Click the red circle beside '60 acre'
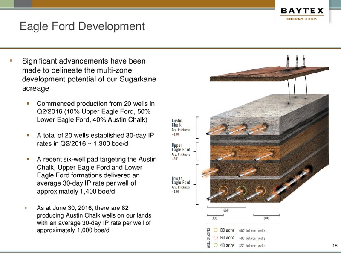The width and height of the screenshot is (341, 256). 216,238
